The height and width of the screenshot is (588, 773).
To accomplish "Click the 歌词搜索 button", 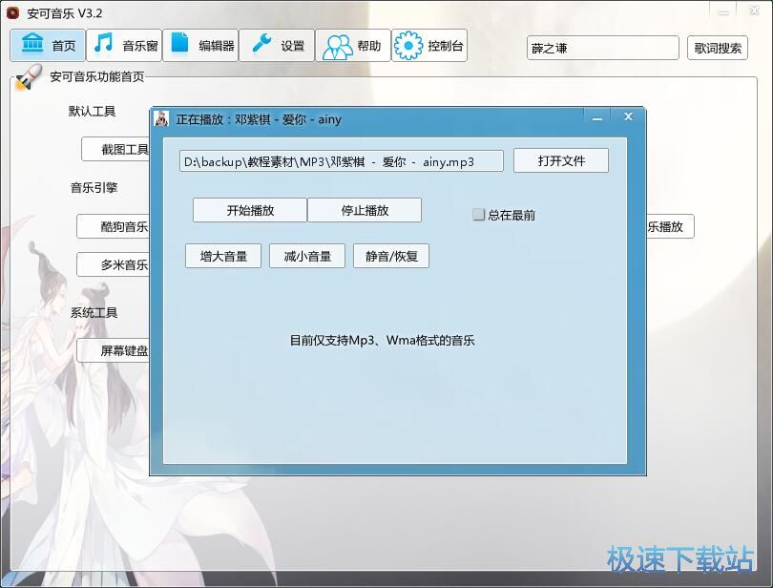I will (718, 48).
